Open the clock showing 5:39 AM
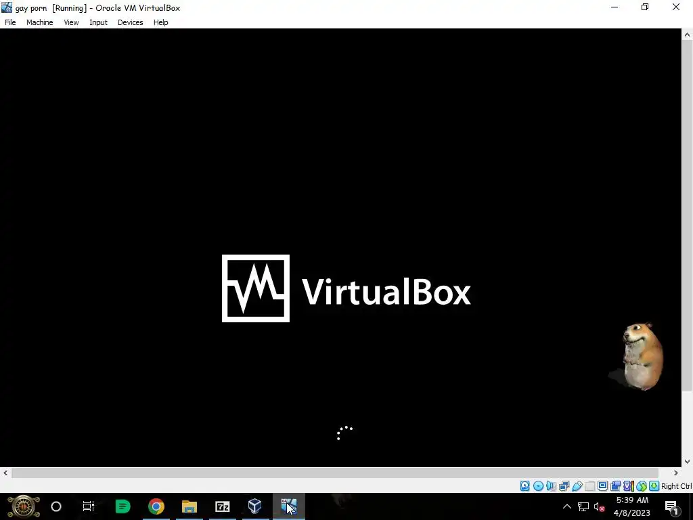 pos(632,506)
